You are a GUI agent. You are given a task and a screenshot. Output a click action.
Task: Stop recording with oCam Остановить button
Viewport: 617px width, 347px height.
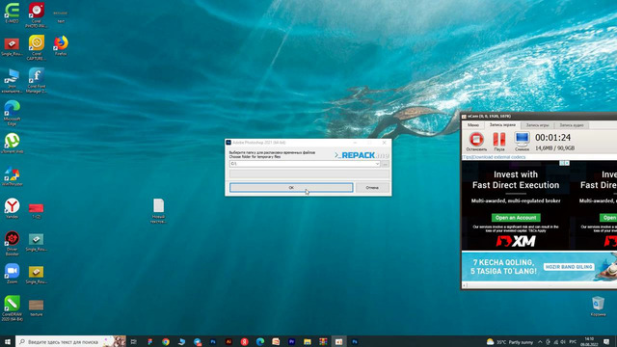[476, 142]
